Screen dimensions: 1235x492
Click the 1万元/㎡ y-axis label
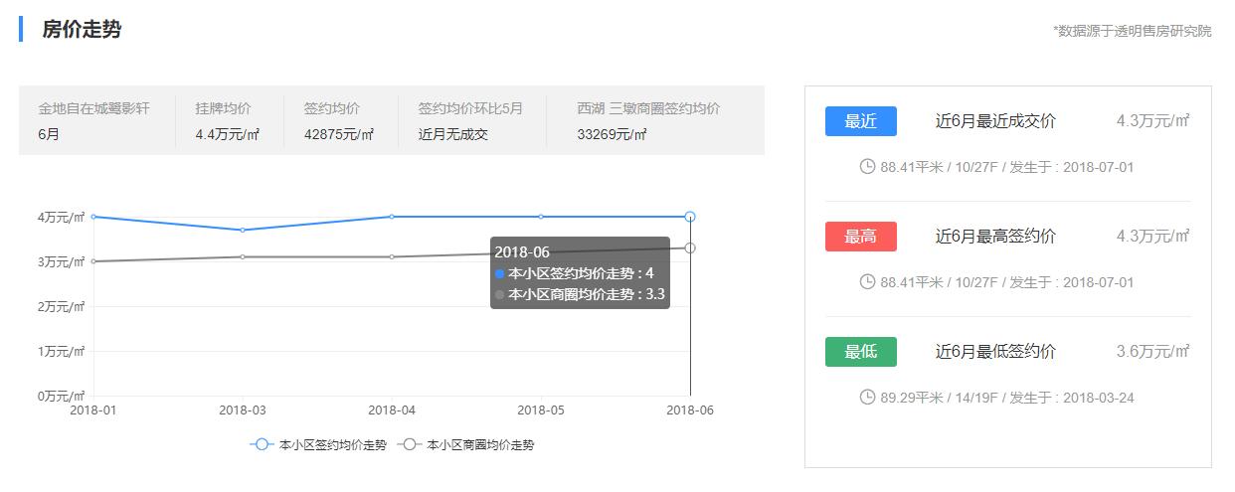point(62,351)
